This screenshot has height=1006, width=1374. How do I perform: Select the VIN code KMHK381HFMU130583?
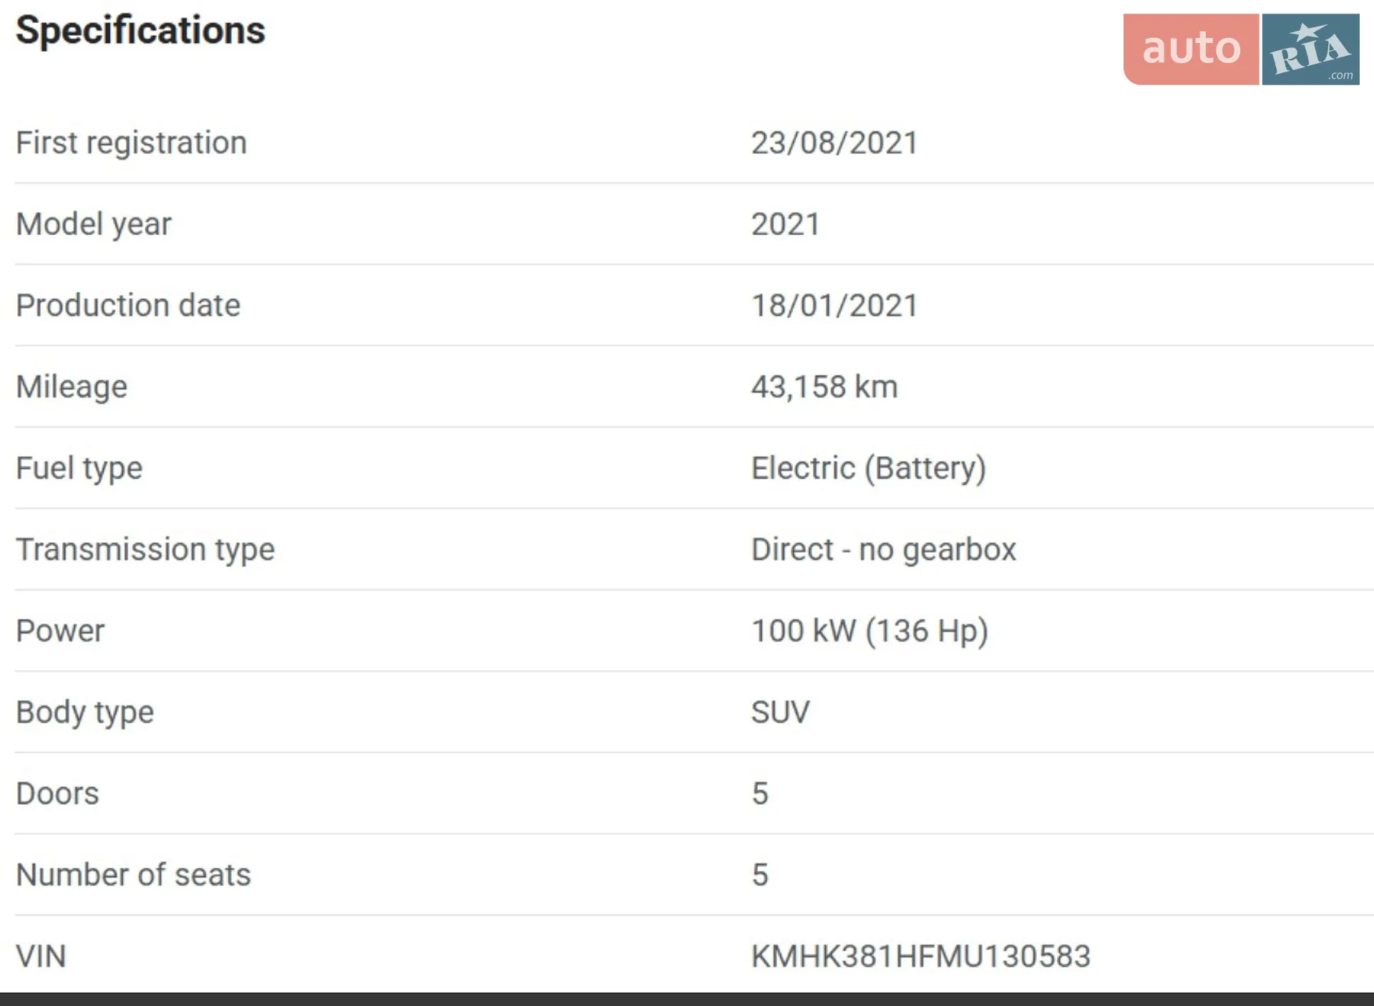[921, 957]
